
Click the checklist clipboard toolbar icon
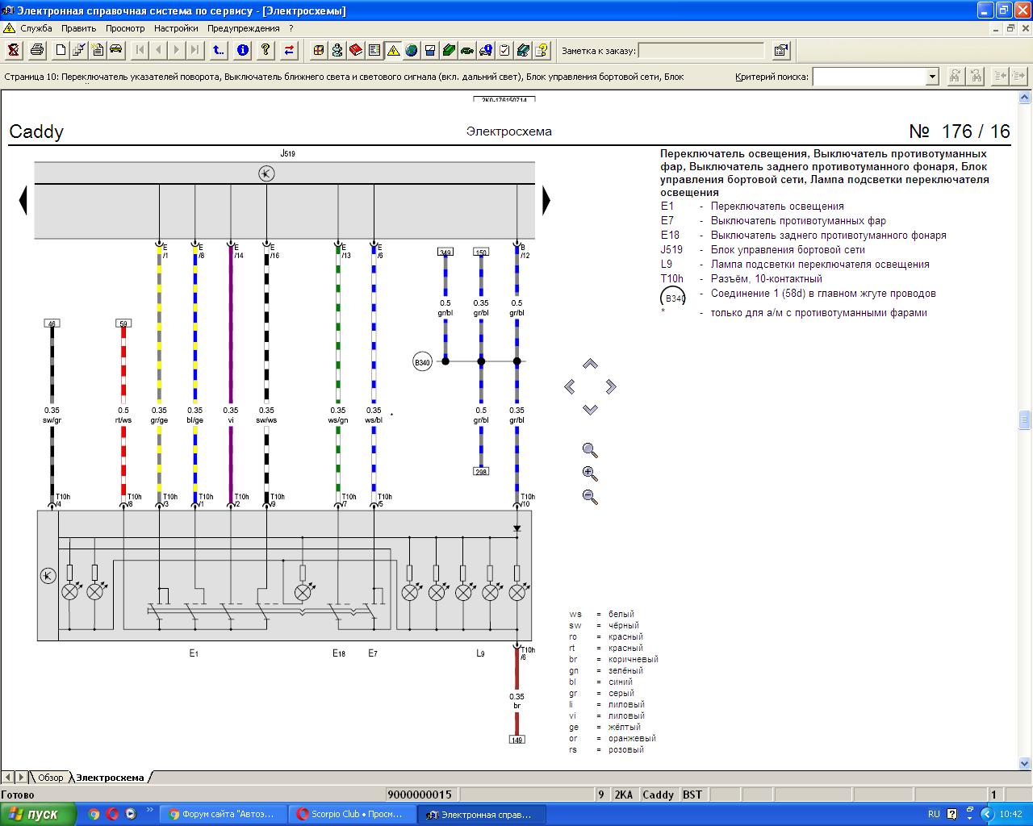point(504,50)
